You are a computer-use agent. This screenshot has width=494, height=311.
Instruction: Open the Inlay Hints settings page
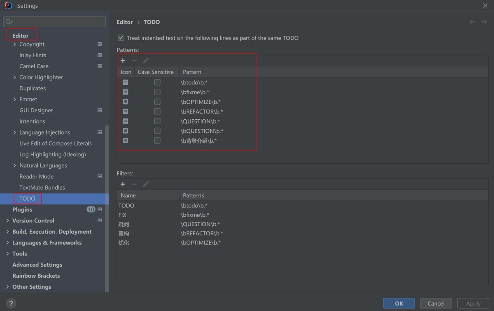33,55
